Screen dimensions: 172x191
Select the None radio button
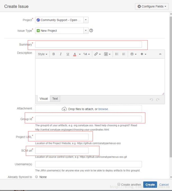click(x=37, y=177)
